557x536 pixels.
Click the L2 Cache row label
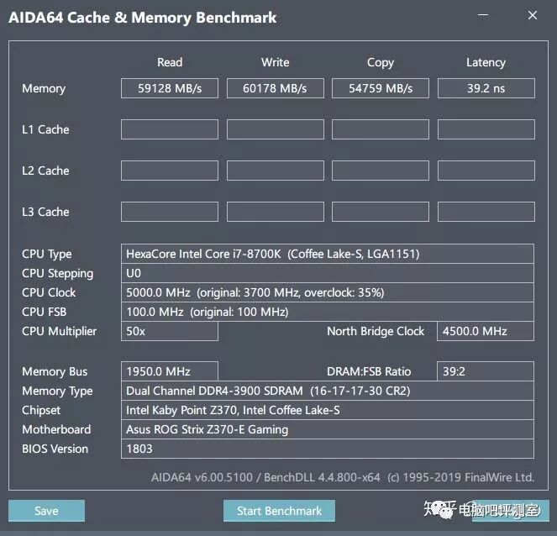pos(45,171)
